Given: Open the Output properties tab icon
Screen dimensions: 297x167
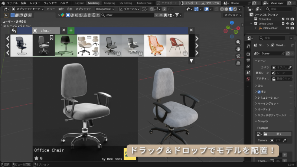Looking at the screenshot, I should tap(248, 60).
